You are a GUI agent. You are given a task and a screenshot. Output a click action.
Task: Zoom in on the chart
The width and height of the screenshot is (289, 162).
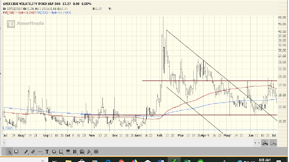[265, 143]
